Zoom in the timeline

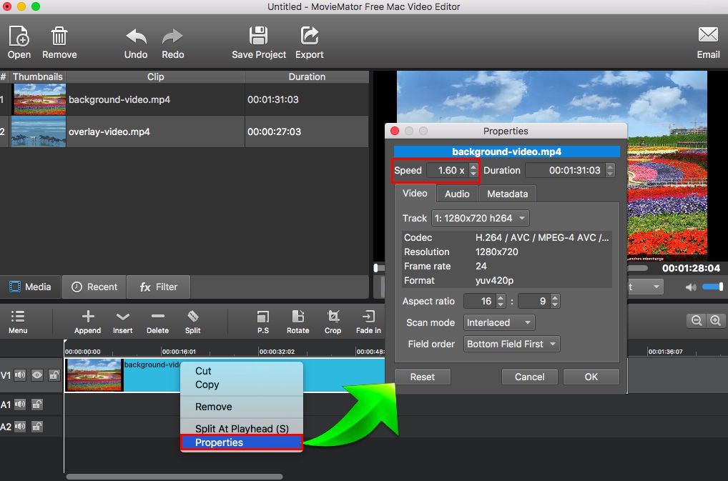click(x=715, y=320)
